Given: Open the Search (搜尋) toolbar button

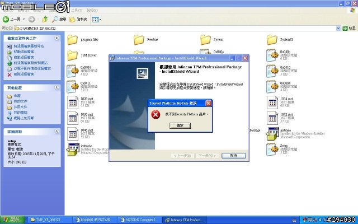Looking at the screenshot, I should [59, 19].
